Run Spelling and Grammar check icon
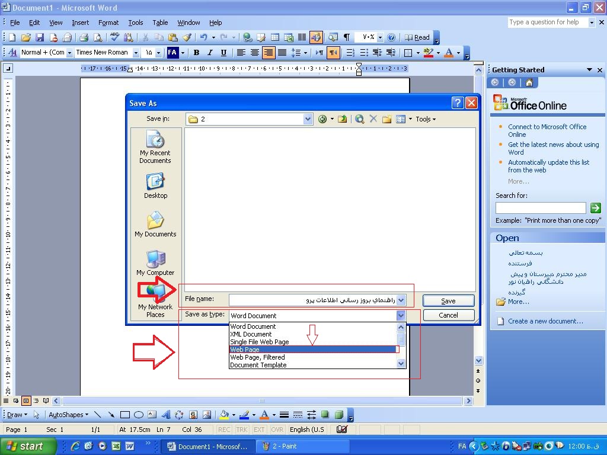 (x=114, y=37)
